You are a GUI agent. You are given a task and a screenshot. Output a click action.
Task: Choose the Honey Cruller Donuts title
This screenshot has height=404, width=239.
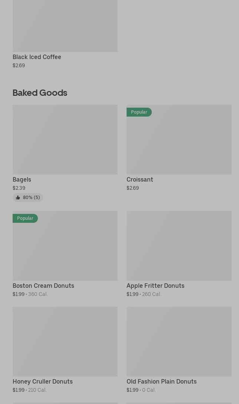[43, 381]
